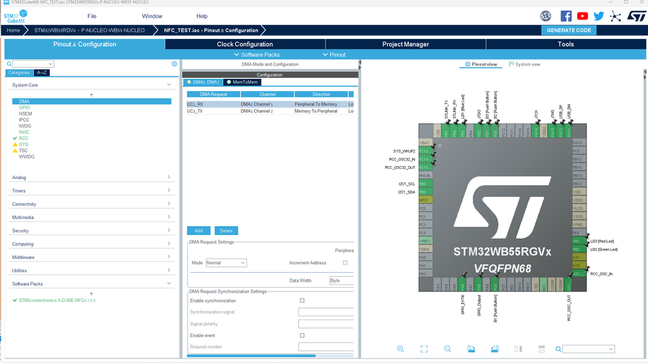Select GPIO in System Core list

pos(25,108)
